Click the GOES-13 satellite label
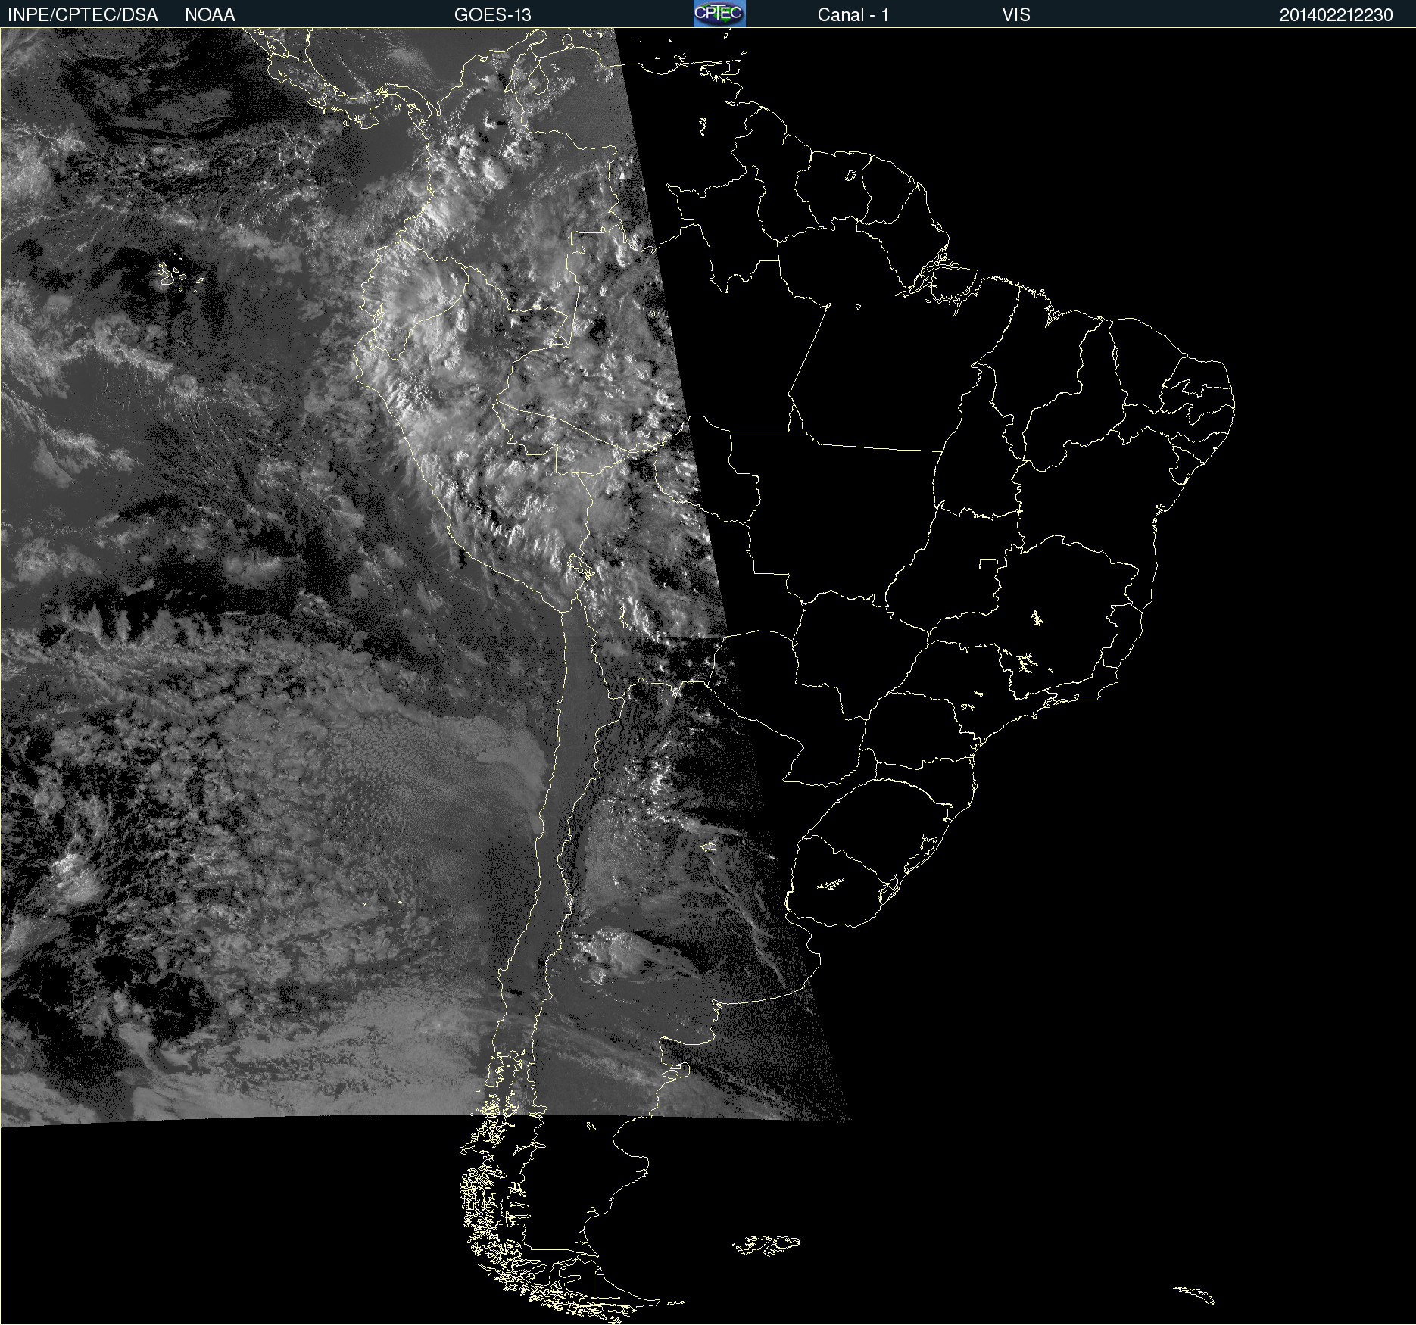 tap(493, 15)
